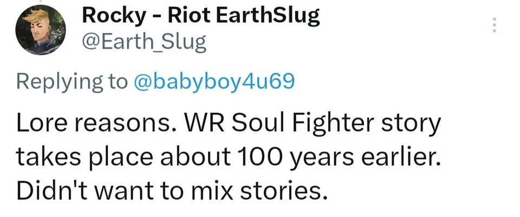Screen dimensions: 520x217
Task: Open the three-dot more options menu
Action: [x=494, y=24]
